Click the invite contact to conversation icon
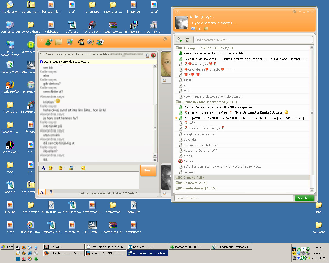 [49, 42]
